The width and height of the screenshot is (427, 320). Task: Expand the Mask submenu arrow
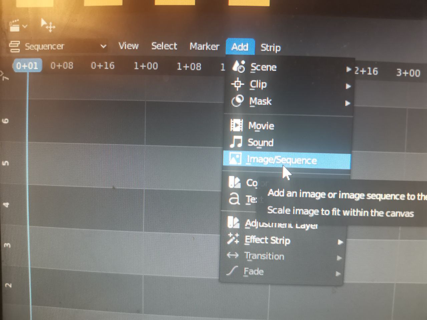[348, 103]
